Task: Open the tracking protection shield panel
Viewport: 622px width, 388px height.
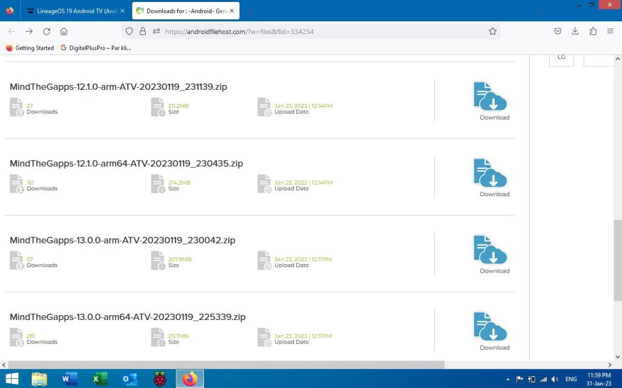Action: pos(128,32)
